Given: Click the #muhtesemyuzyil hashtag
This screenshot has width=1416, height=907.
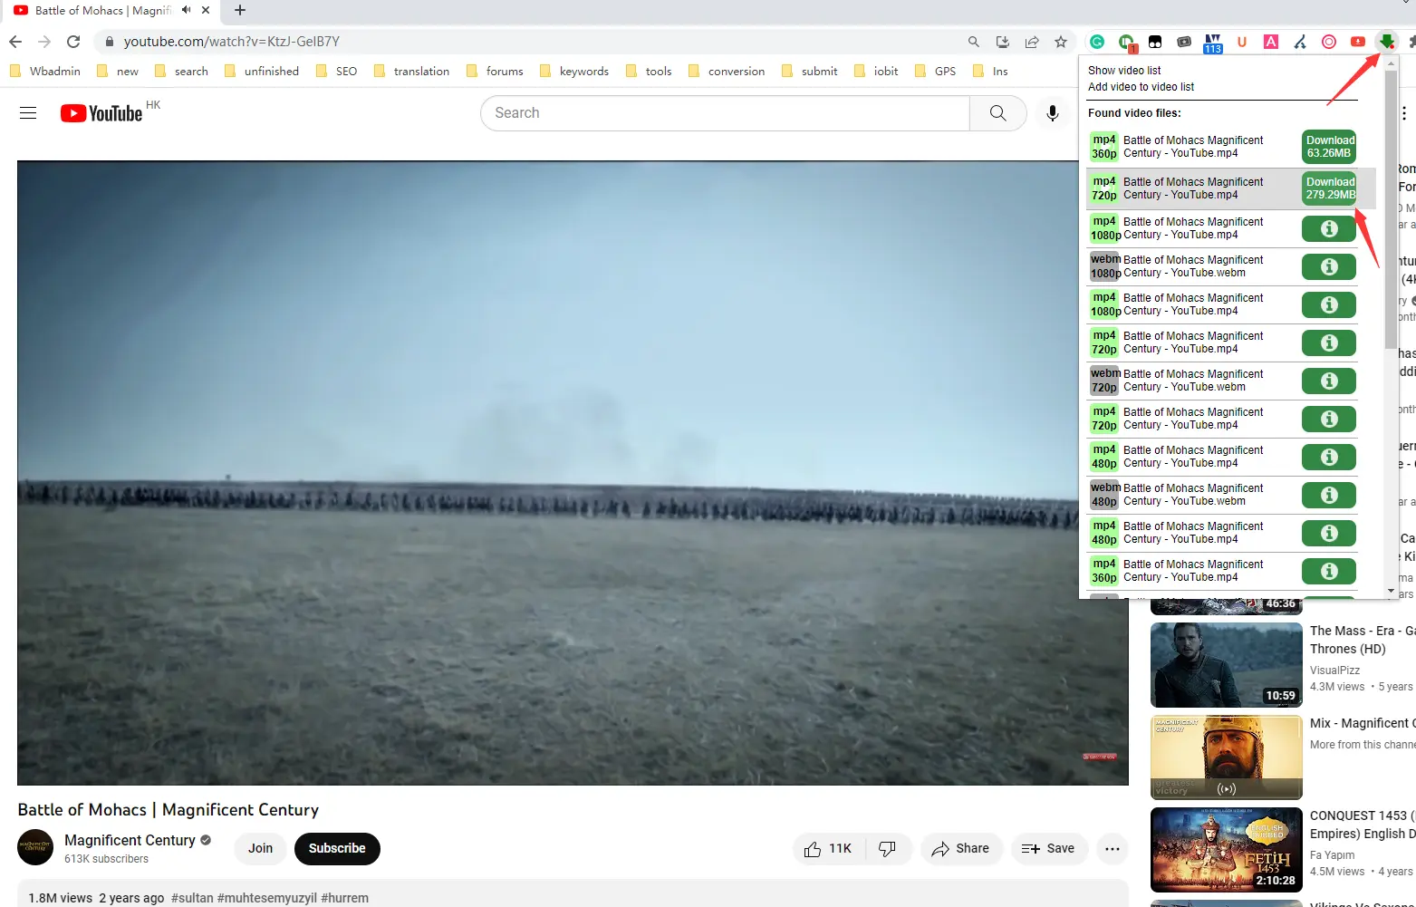Looking at the screenshot, I should [267, 898].
